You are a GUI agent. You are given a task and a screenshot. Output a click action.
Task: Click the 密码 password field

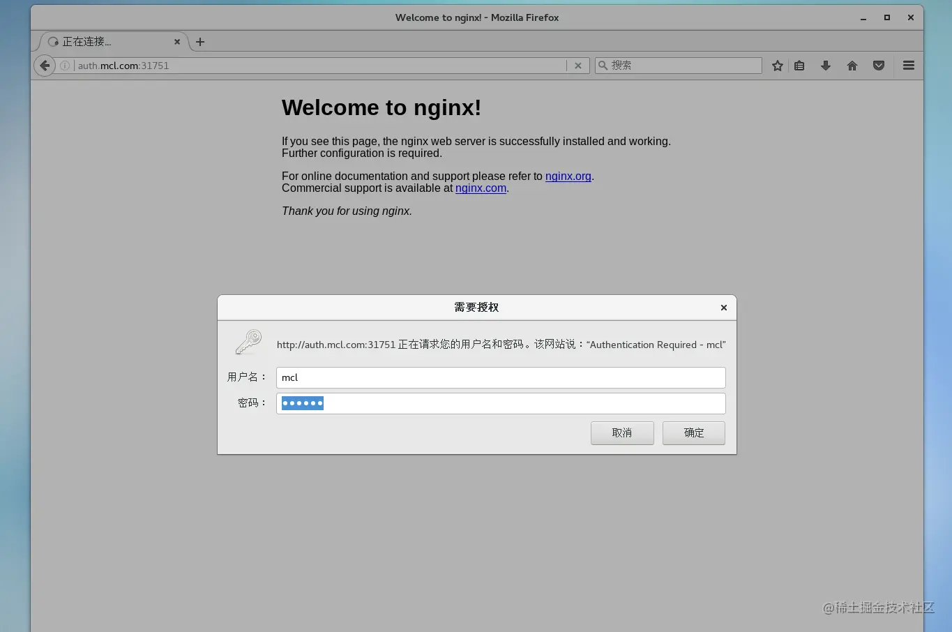[x=501, y=403]
